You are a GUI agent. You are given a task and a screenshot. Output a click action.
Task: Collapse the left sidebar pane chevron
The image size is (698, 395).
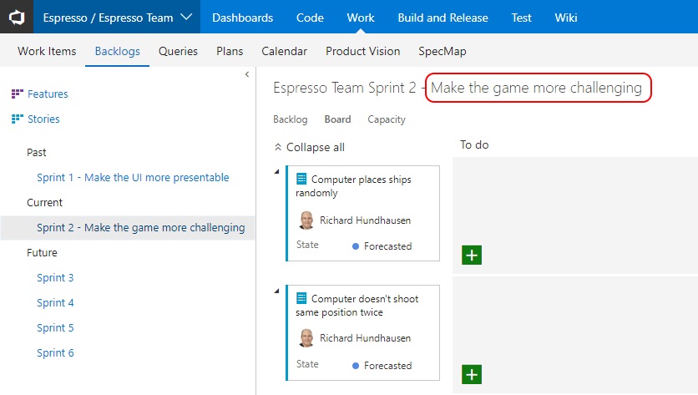(247, 75)
